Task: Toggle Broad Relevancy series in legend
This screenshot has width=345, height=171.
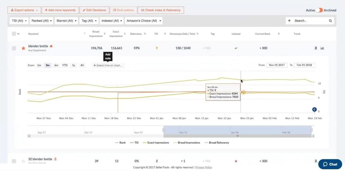Action: pos(217,142)
